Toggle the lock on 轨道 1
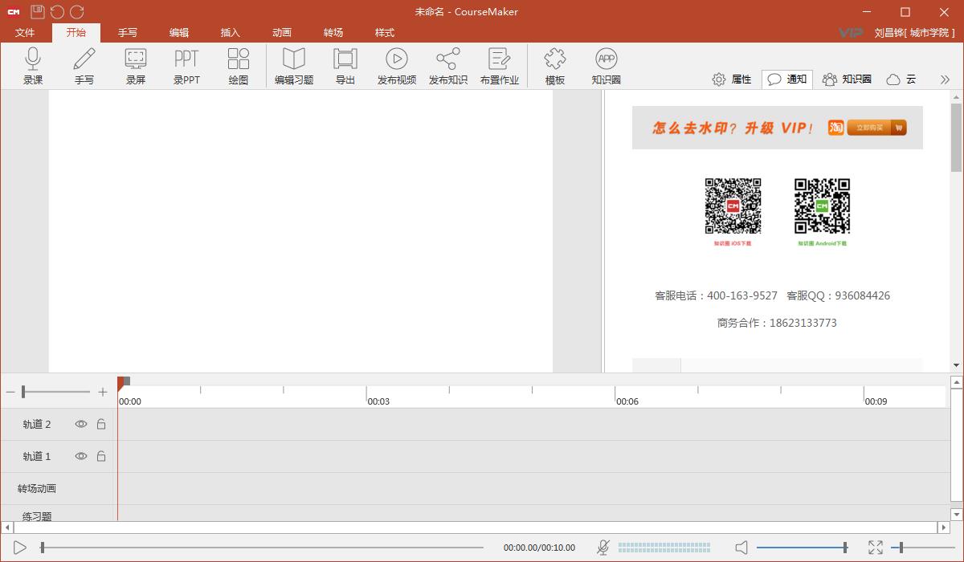Screen dimensions: 964x562 pos(101,456)
